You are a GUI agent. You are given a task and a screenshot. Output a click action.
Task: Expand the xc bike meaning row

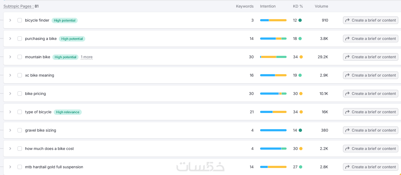pos(10,75)
